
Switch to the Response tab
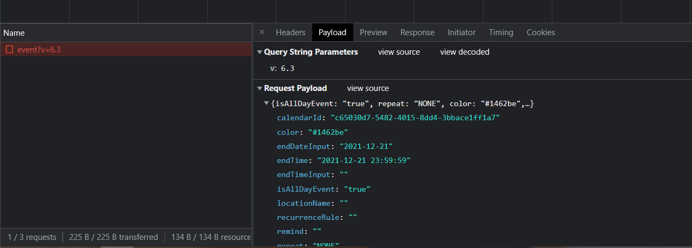[417, 32]
